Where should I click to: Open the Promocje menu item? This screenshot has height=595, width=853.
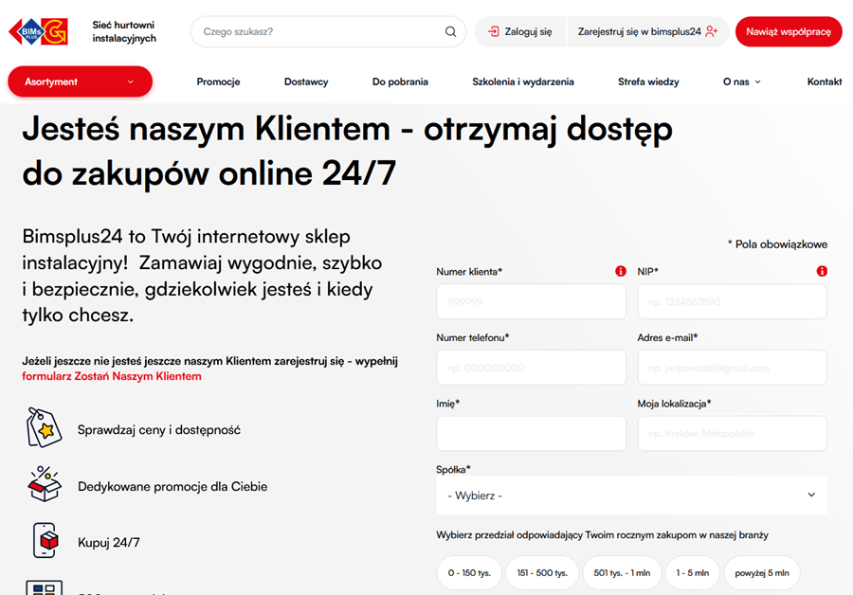pyautogui.click(x=218, y=81)
